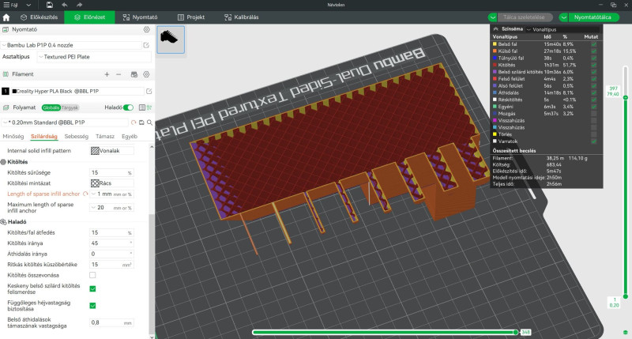632x339 pixels.
Task: Click the Haladó section gear icon
Action: tap(3, 222)
